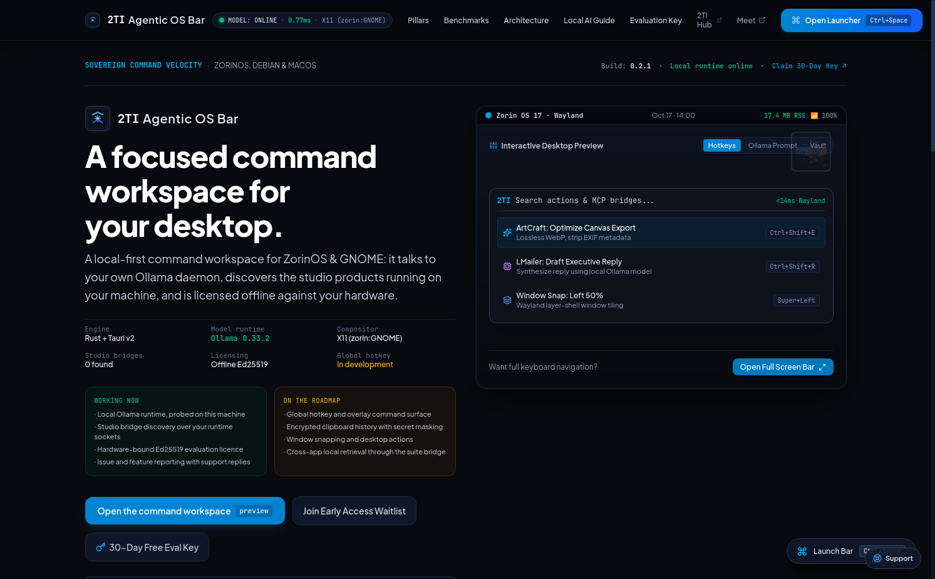This screenshot has height=579, width=935.
Task: Go to the Architecture section
Action: coord(526,20)
